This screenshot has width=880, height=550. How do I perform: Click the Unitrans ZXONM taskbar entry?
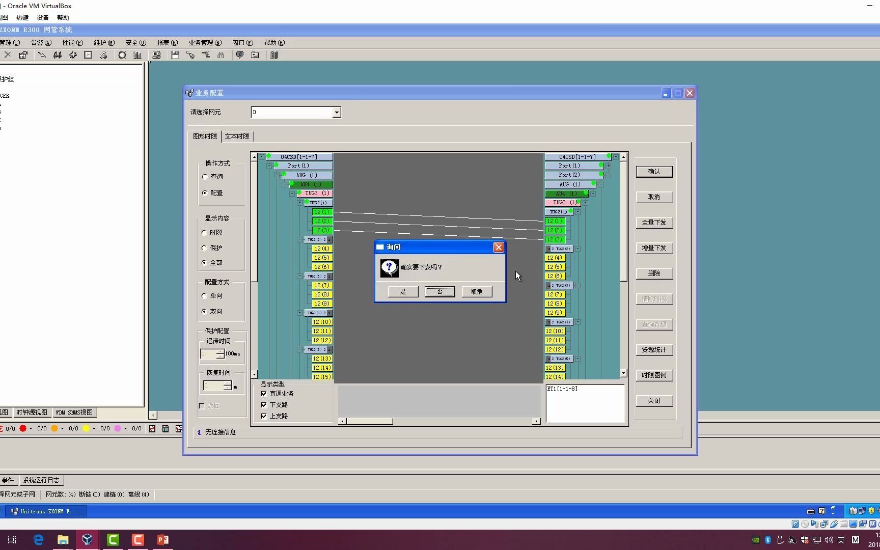45,511
